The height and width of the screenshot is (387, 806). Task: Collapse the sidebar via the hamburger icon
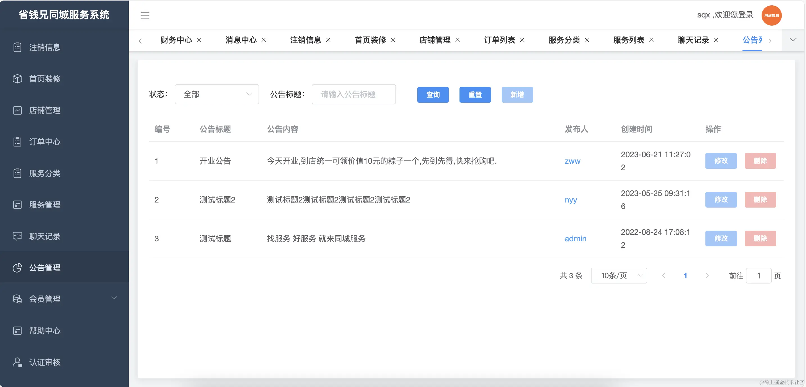(145, 15)
